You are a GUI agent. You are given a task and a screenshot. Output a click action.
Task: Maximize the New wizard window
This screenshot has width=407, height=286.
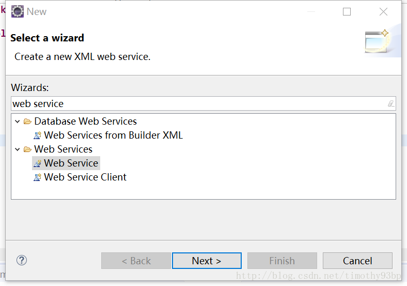pos(347,12)
